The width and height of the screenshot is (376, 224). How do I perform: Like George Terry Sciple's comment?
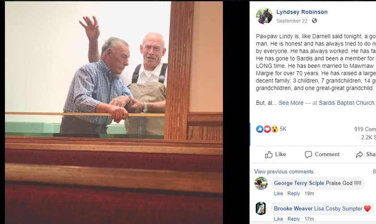278,194
